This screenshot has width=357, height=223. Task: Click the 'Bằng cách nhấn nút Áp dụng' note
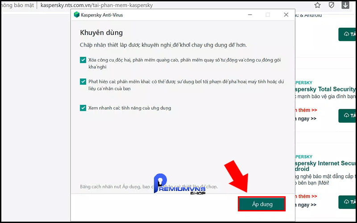(x=149, y=187)
